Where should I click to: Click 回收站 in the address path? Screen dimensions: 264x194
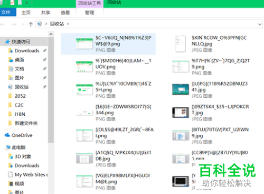click(x=57, y=24)
